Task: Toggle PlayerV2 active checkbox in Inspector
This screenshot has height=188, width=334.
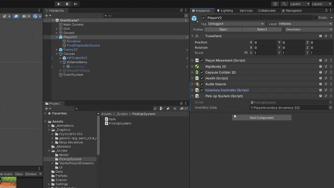Action: (x=203, y=18)
